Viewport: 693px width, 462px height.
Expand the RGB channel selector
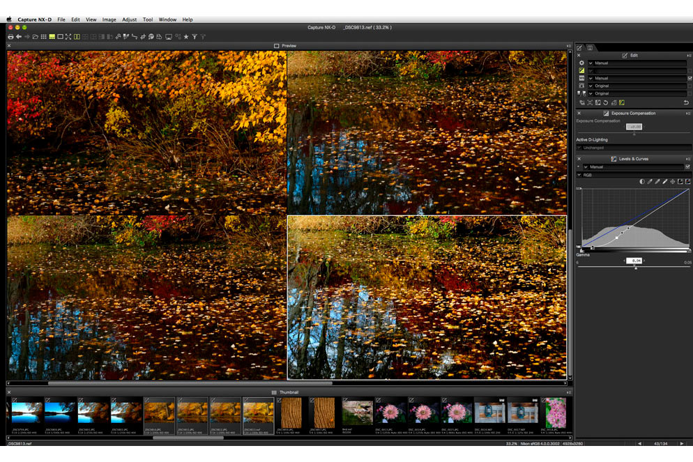click(x=579, y=175)
